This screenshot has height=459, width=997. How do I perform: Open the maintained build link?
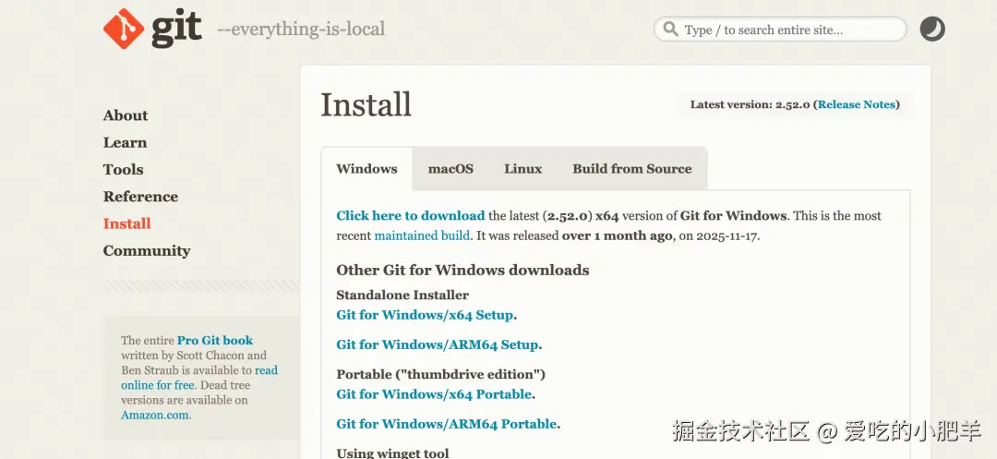(x=422, y=236)
